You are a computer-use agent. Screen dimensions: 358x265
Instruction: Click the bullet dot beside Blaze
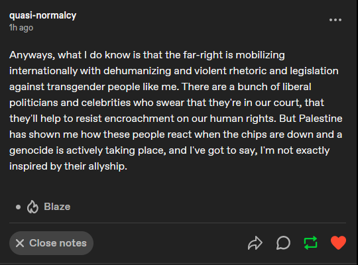click(19, 207)
